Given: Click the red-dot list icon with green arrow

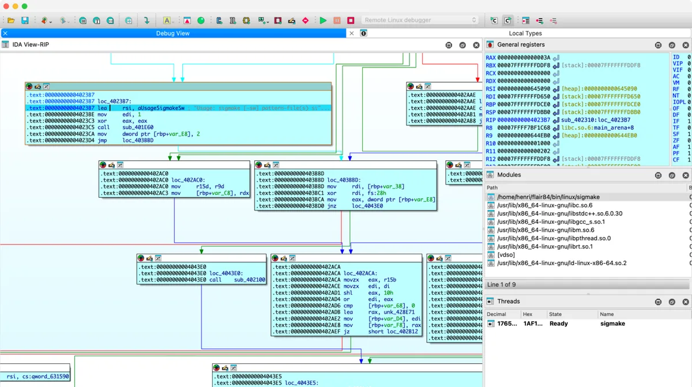Looking at the screenshot, I should coord(540,20).
